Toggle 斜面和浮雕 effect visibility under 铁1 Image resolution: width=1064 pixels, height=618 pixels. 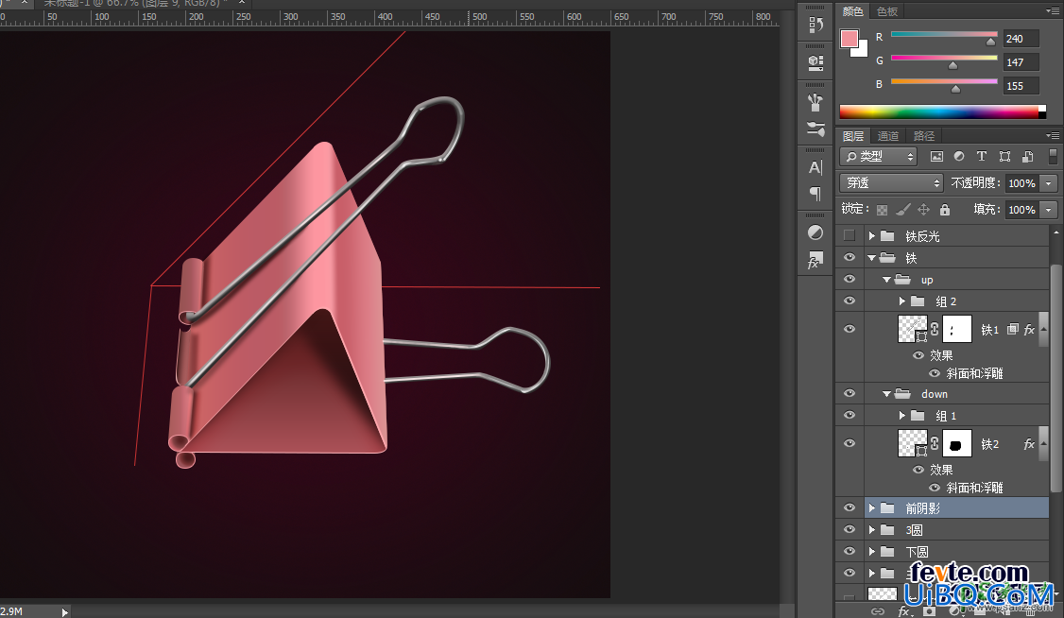(x=935, y=373)
